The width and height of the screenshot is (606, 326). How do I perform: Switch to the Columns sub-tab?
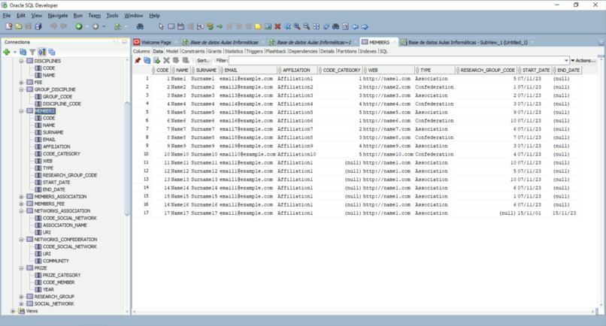click(x=141, y=51)
